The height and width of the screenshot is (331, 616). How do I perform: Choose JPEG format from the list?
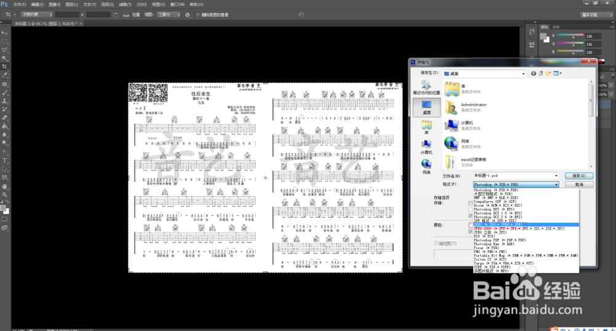click(x=525, y=225)
